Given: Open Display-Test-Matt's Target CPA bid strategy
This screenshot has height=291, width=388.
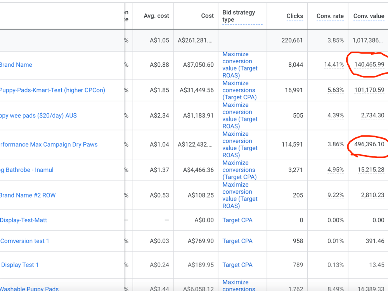Looking at the screenshot, I should (x=237, y=220).
